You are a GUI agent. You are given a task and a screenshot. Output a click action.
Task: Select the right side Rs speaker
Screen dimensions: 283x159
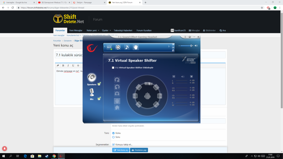[159, 96]
